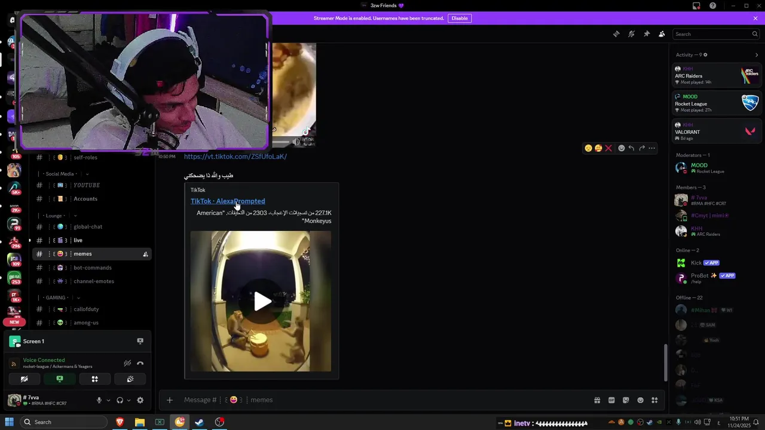Select the global-chat channel

pos(91,227)
